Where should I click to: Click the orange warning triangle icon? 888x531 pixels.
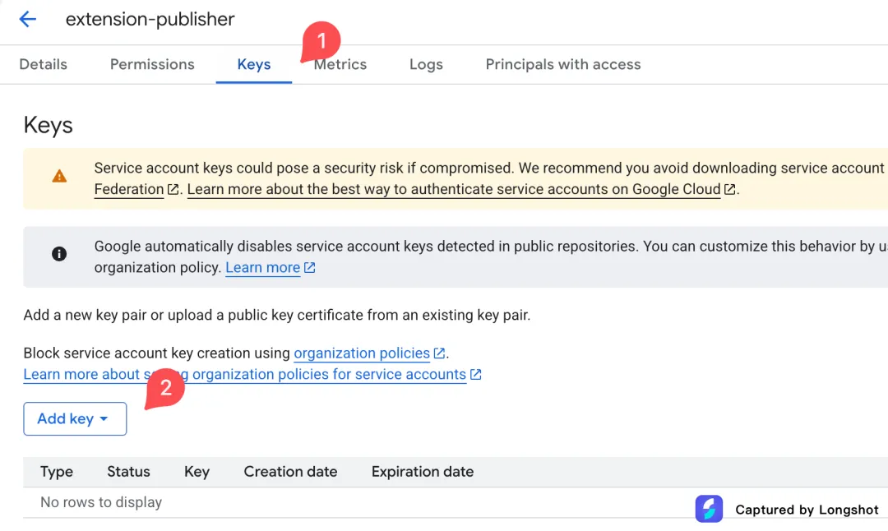[59, 176]
